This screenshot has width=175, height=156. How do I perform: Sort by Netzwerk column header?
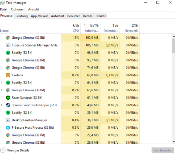point(130,28)
